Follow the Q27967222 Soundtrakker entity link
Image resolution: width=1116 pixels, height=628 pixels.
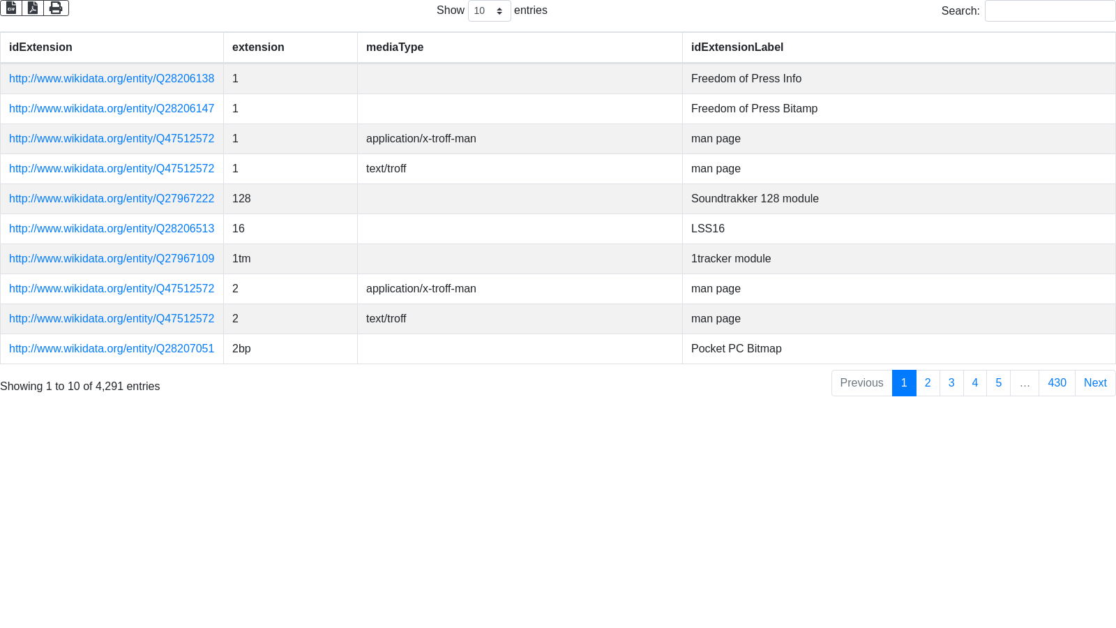click(x=112, y=199)
